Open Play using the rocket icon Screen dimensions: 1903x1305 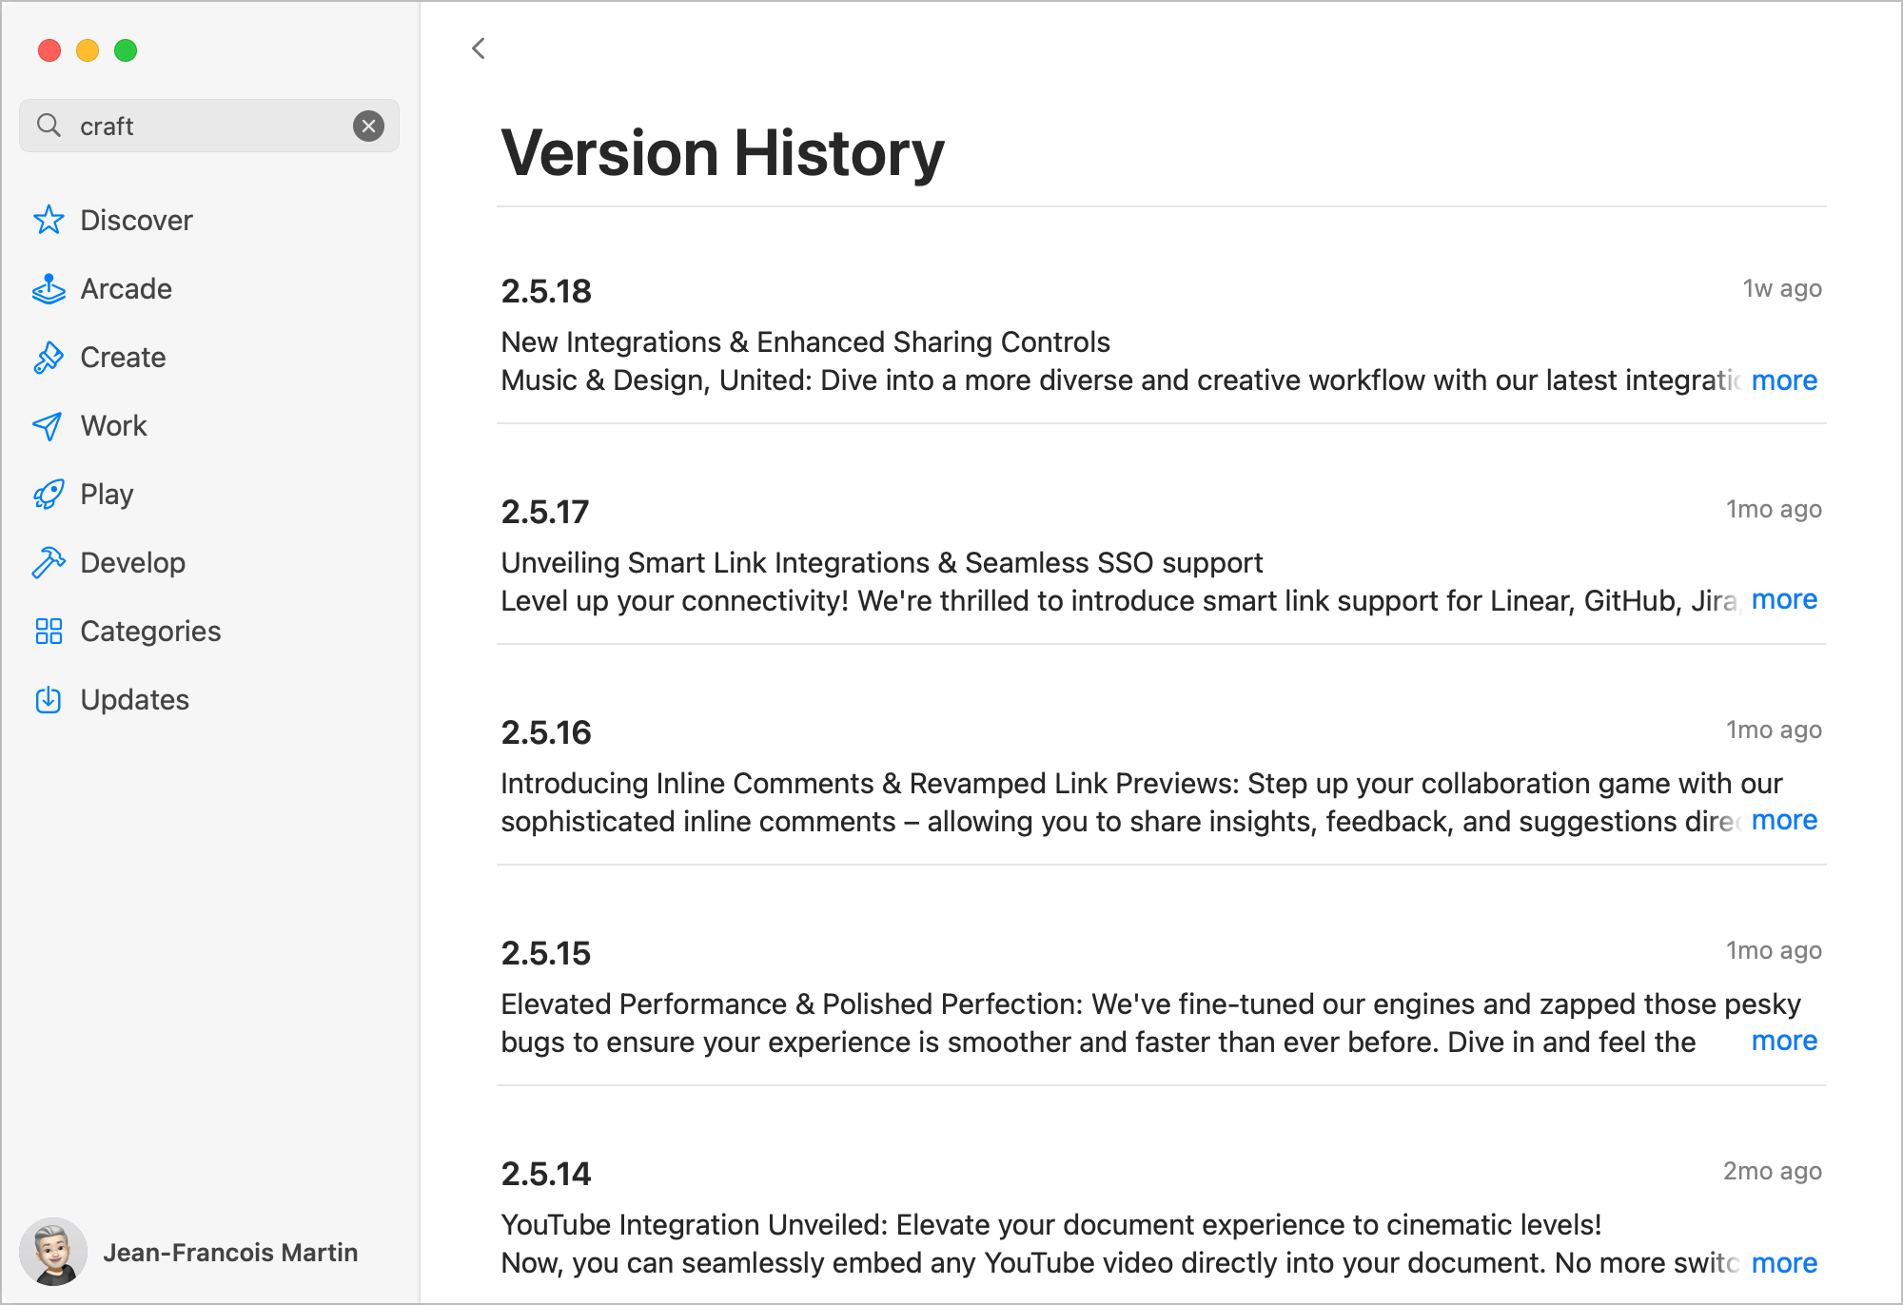click(49, 494)
